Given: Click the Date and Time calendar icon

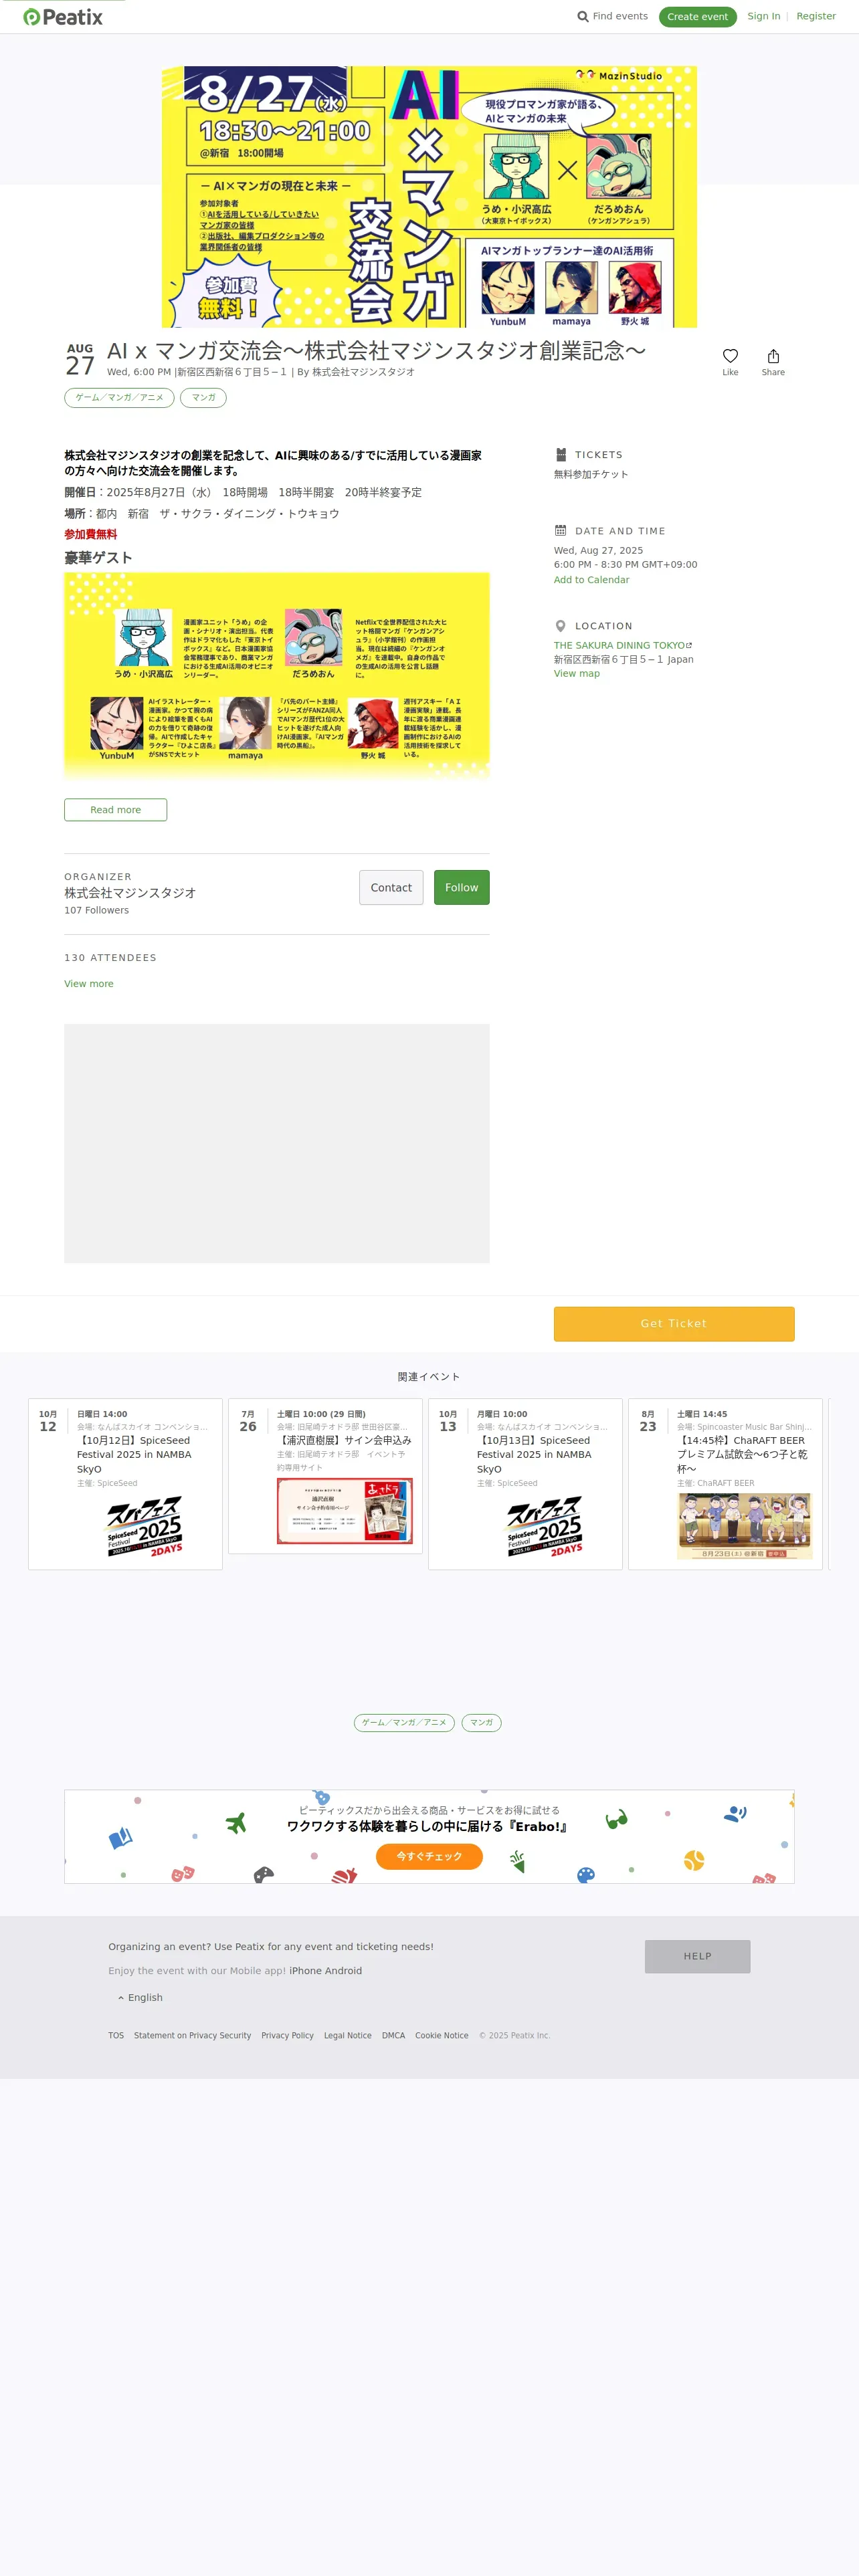Looking at the screenshot, I should tap(561, 531).
